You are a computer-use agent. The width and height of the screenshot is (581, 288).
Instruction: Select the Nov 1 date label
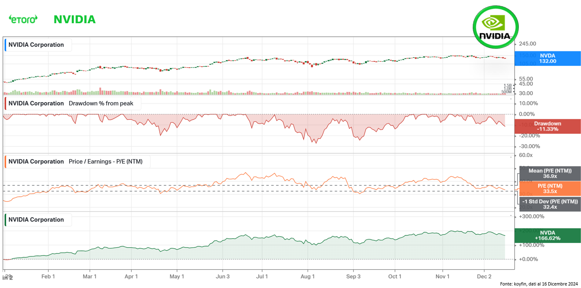(443, 276)
